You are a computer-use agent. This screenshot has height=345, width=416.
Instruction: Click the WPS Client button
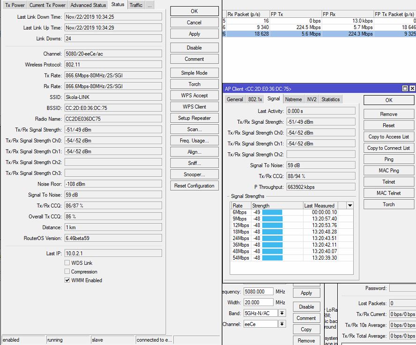(x=194, y=107)
